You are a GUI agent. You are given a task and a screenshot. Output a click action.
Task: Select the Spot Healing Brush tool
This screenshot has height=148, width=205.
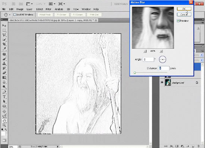(4, 54)
